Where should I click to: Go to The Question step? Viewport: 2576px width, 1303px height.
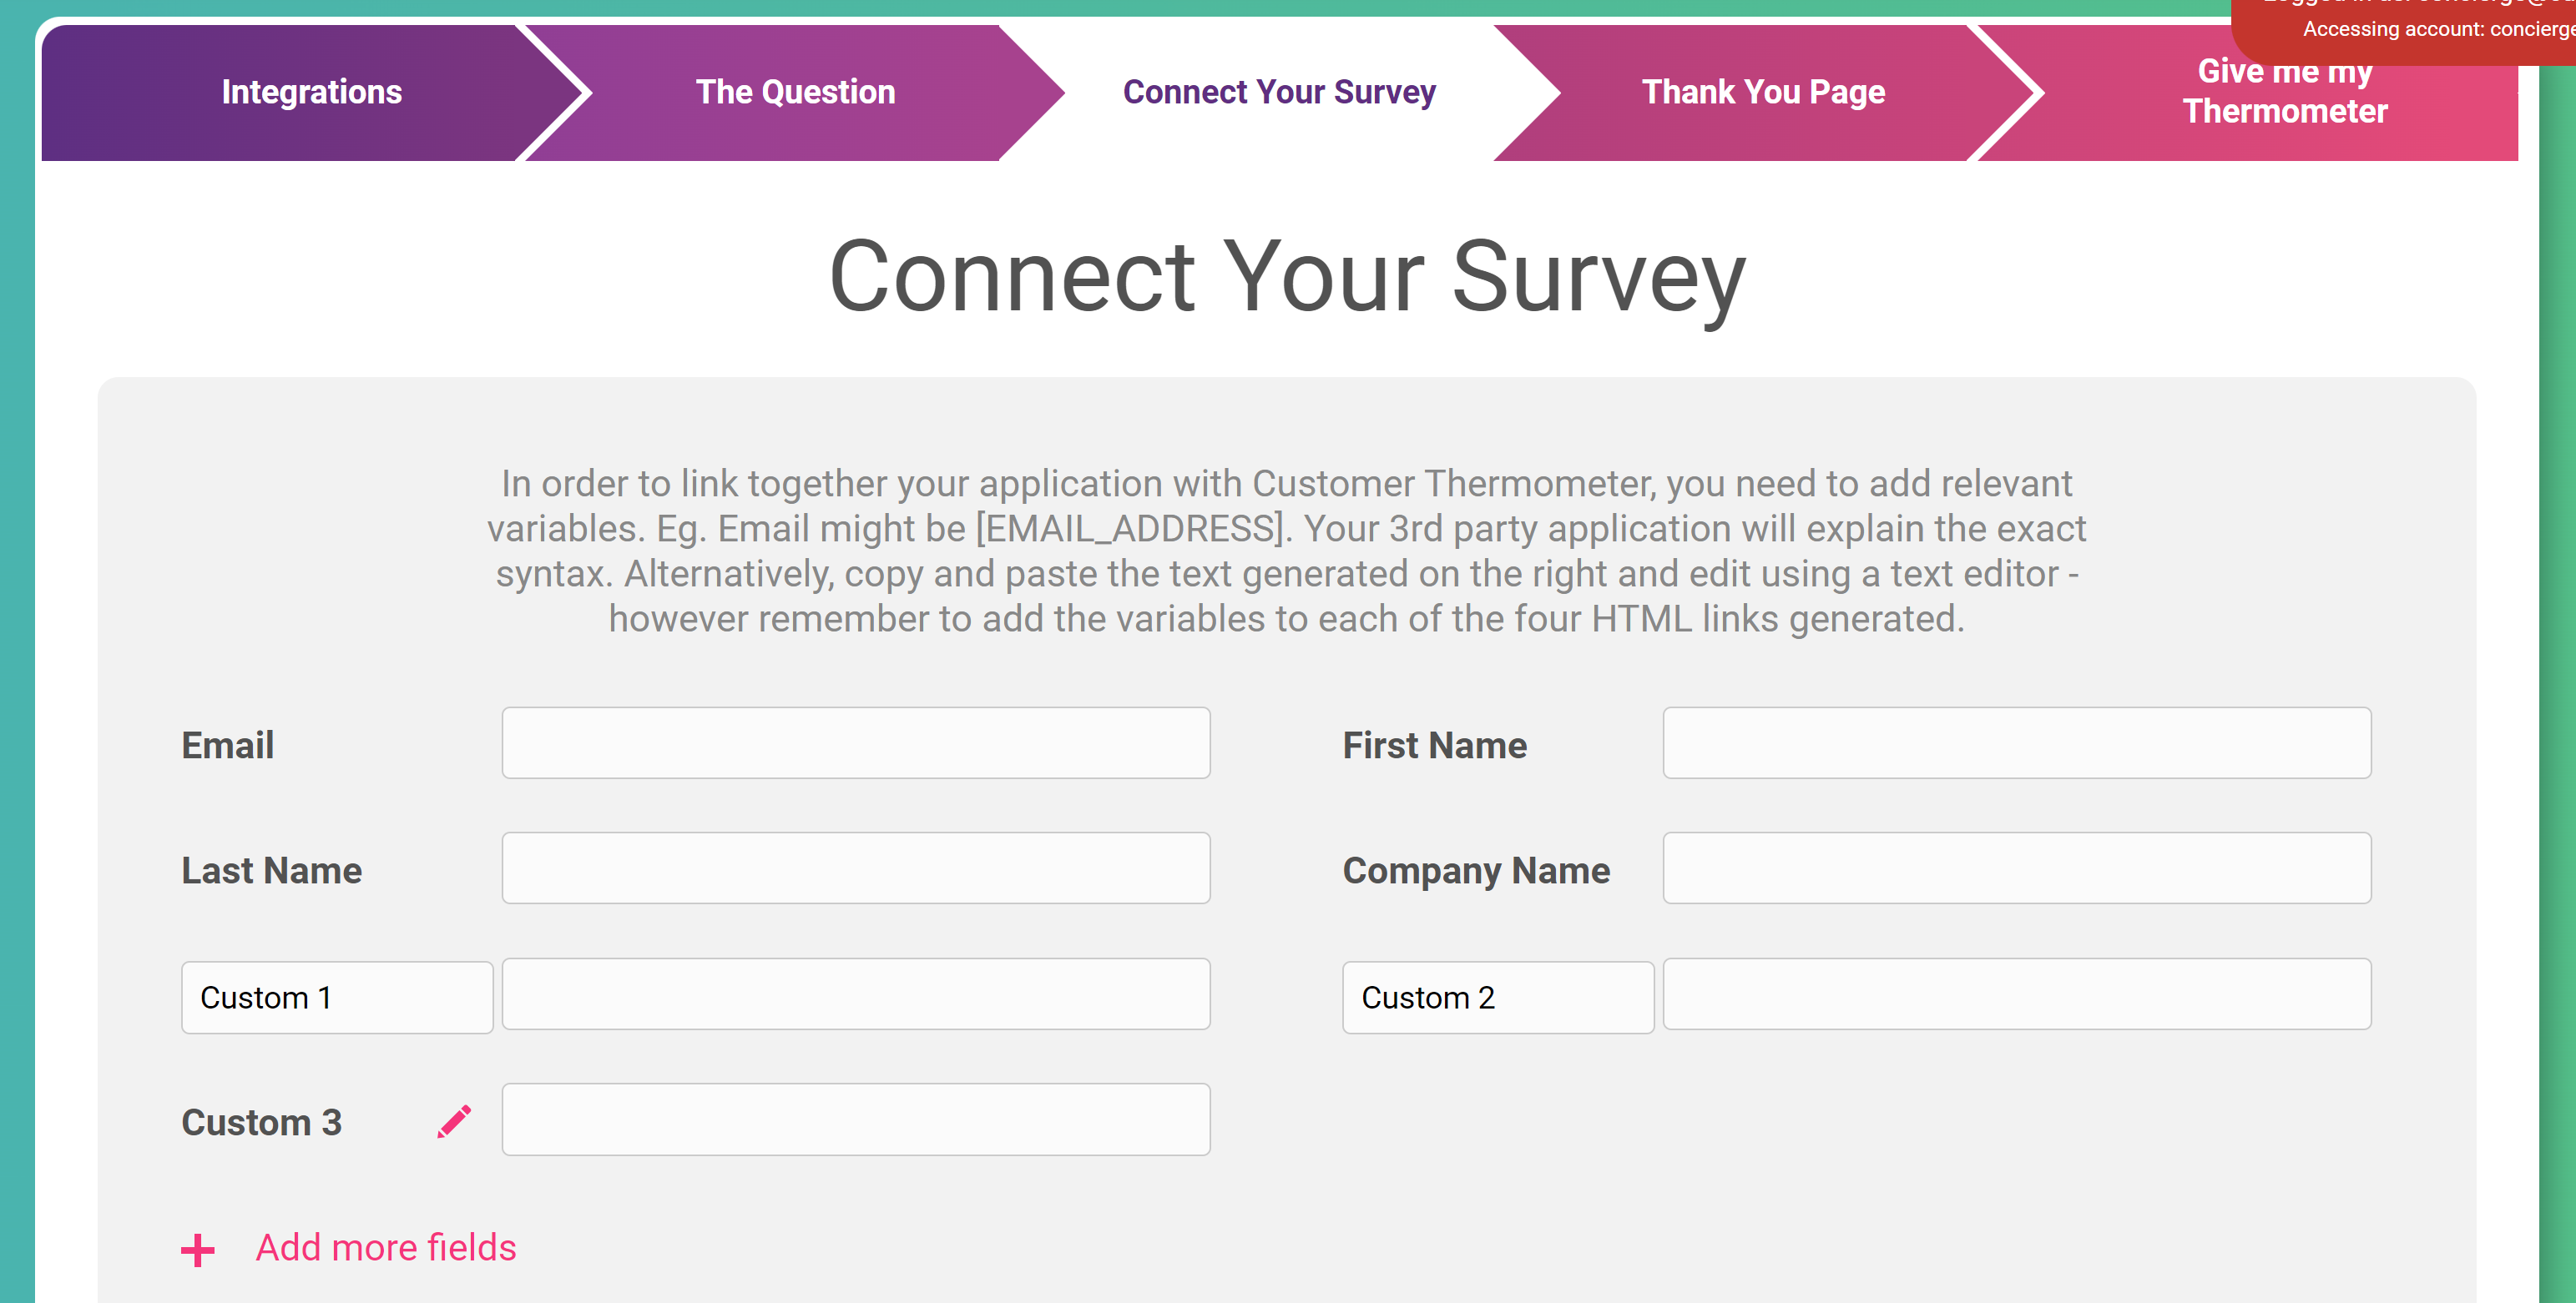[x=795, y=92]
